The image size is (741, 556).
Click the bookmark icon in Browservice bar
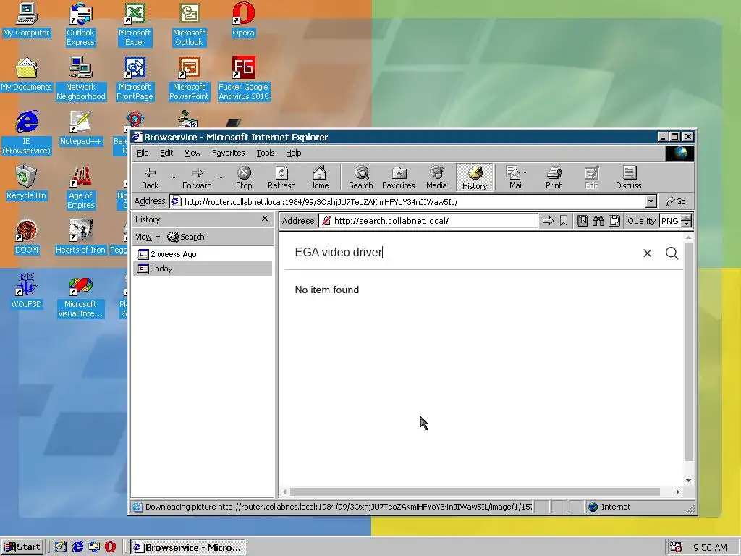pyautogui.click(x=563, y=221)
